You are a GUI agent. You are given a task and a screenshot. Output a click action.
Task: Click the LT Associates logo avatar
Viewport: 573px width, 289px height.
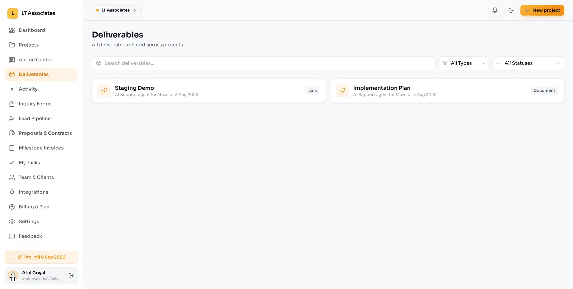(x=13, y=13)
